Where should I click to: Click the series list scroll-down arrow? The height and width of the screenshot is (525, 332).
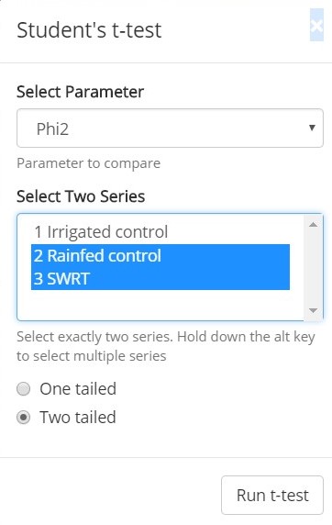pos(314,310)
